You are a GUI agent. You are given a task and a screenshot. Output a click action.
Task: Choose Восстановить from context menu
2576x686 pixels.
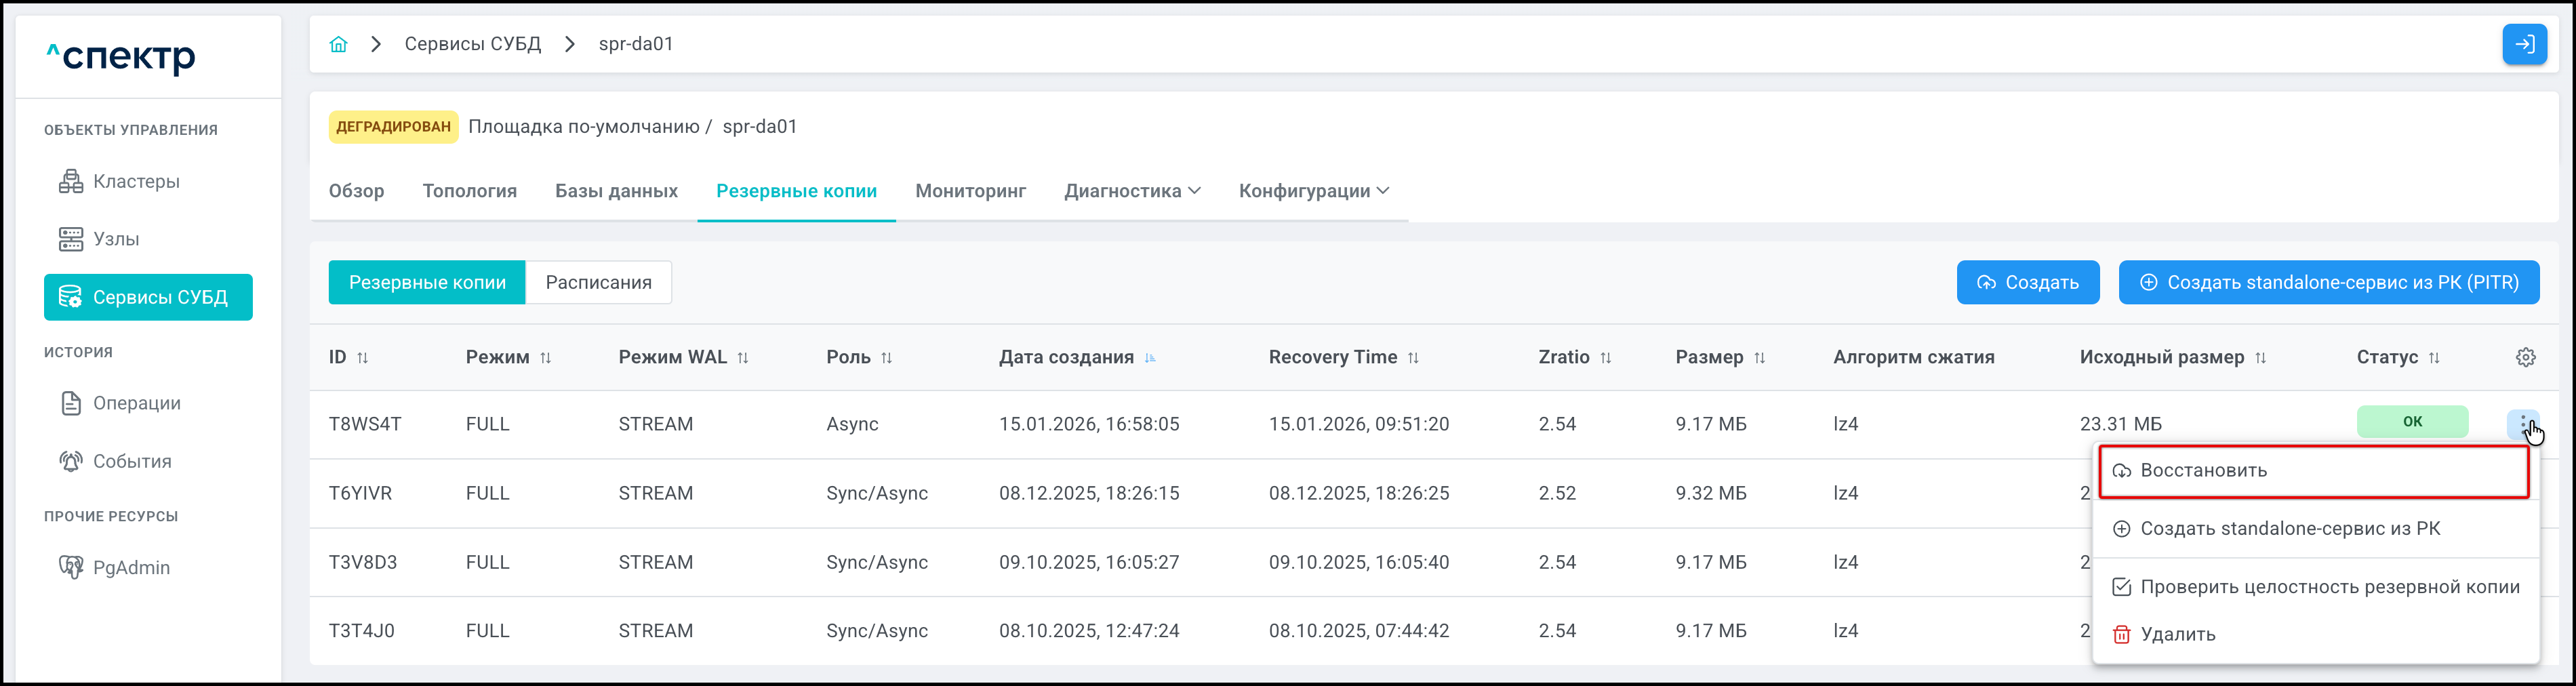coord(2203,470)
